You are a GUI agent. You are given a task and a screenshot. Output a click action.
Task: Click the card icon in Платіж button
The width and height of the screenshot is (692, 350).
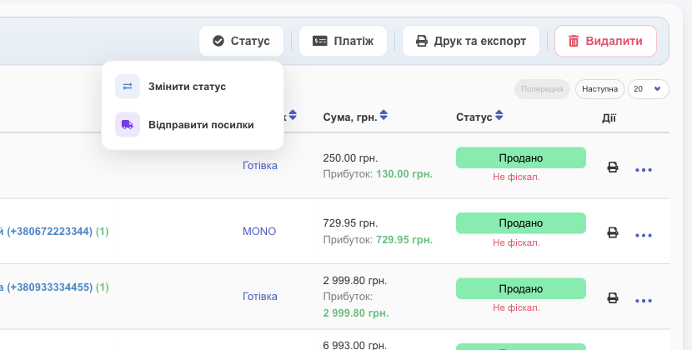319,41
